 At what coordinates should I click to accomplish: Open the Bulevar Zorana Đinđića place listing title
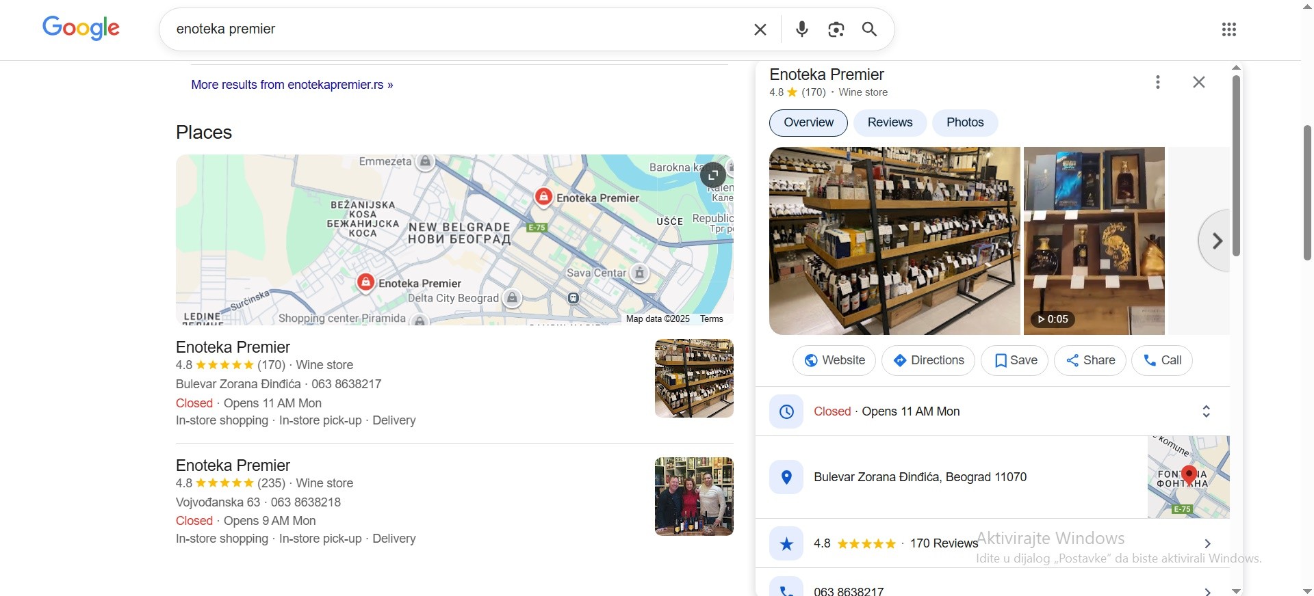click(x=233, y=347)
